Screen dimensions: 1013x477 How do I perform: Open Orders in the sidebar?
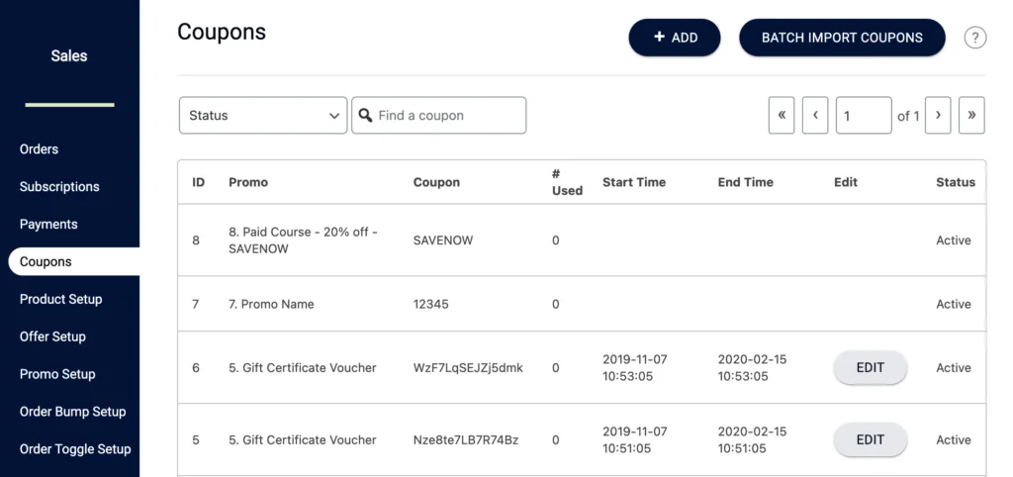coord(39,149)
